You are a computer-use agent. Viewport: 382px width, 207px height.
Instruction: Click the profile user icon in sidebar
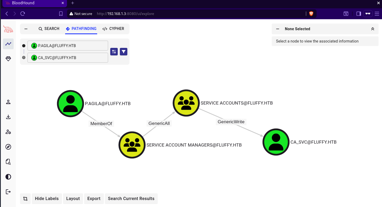[x=8, y=102]
